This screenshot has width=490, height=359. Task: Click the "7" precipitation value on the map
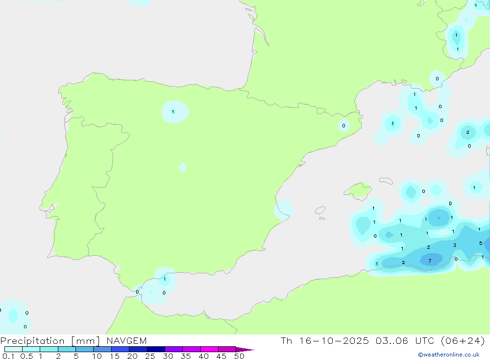[x=430, y=261]
